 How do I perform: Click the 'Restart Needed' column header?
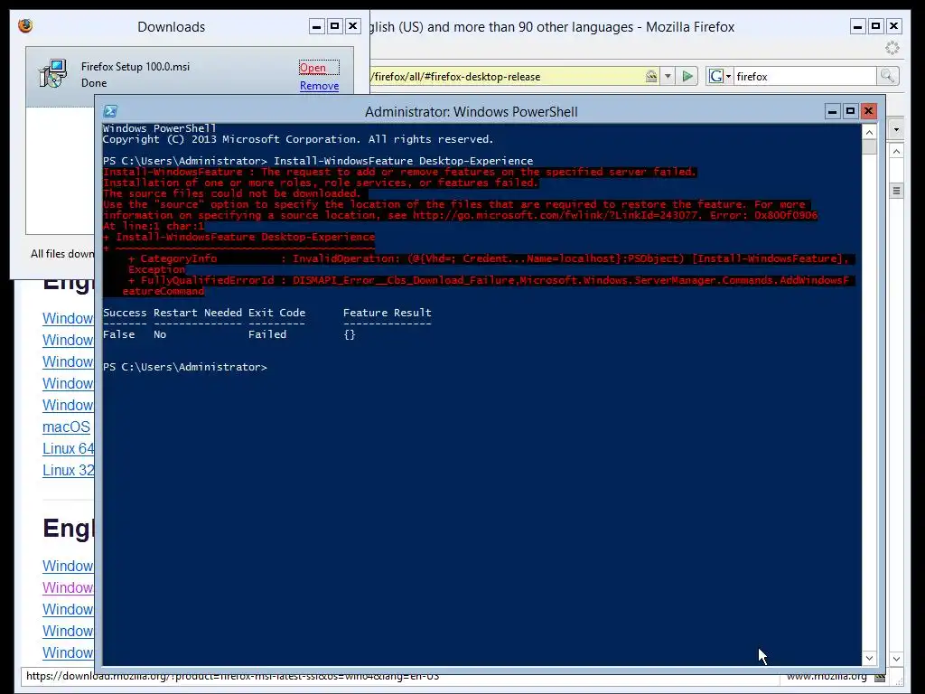[x=198, y=313]
